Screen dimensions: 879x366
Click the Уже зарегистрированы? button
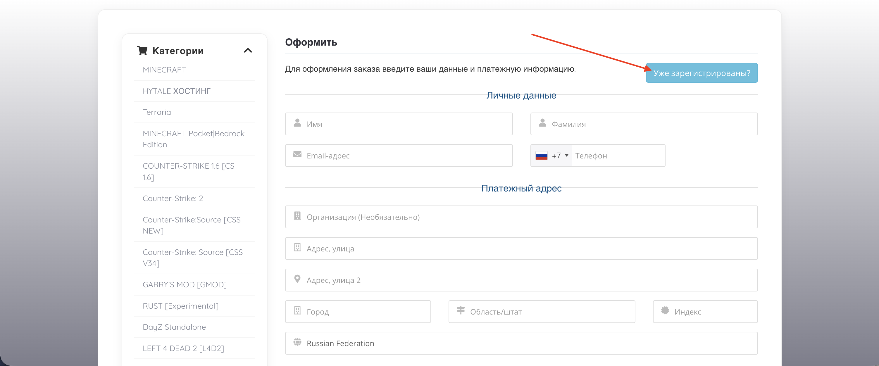coord(701,73)
